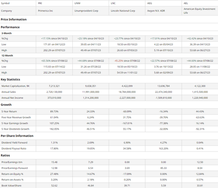Click annual sales value 11,991,000,000

(x=91, y=92)
